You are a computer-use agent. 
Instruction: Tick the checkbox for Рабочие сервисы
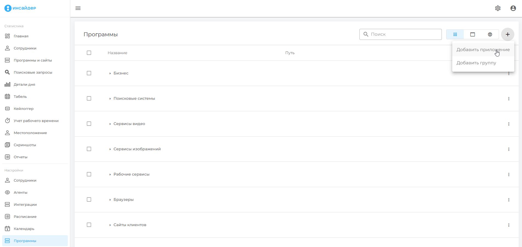click(x=89, y=174)
